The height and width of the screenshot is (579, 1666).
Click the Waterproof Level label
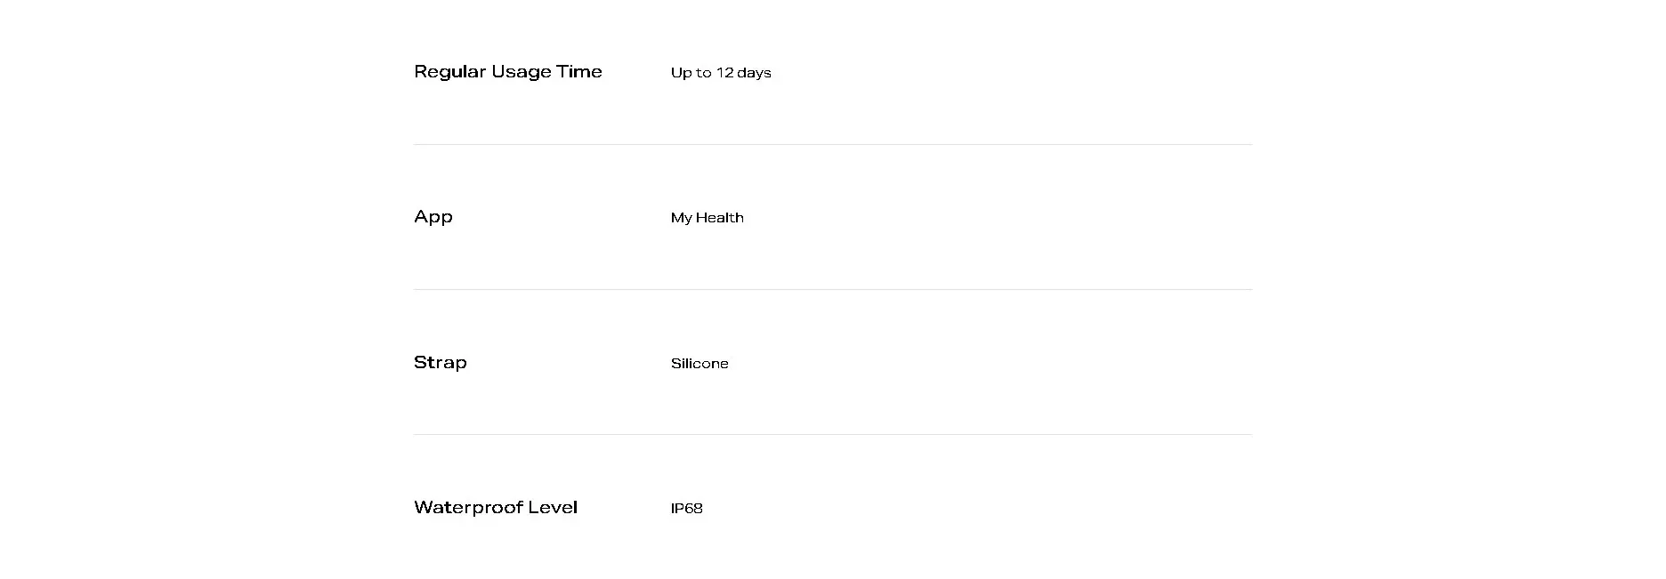tap(496, 508)
